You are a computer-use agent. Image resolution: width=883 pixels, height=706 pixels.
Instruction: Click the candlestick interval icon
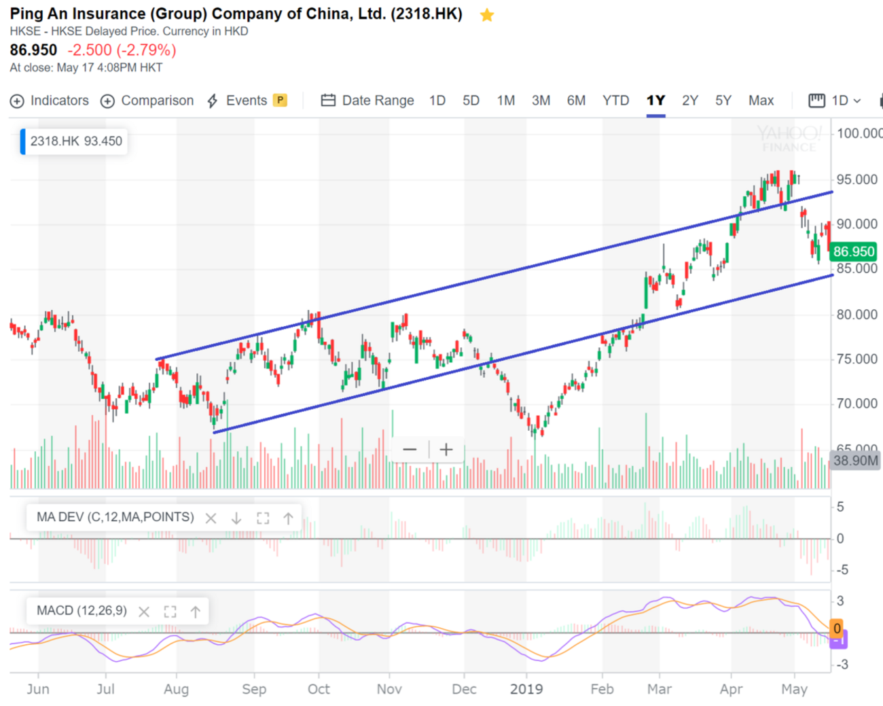816,101
